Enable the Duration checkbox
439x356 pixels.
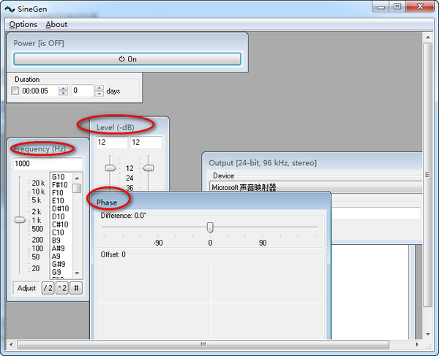15,91
